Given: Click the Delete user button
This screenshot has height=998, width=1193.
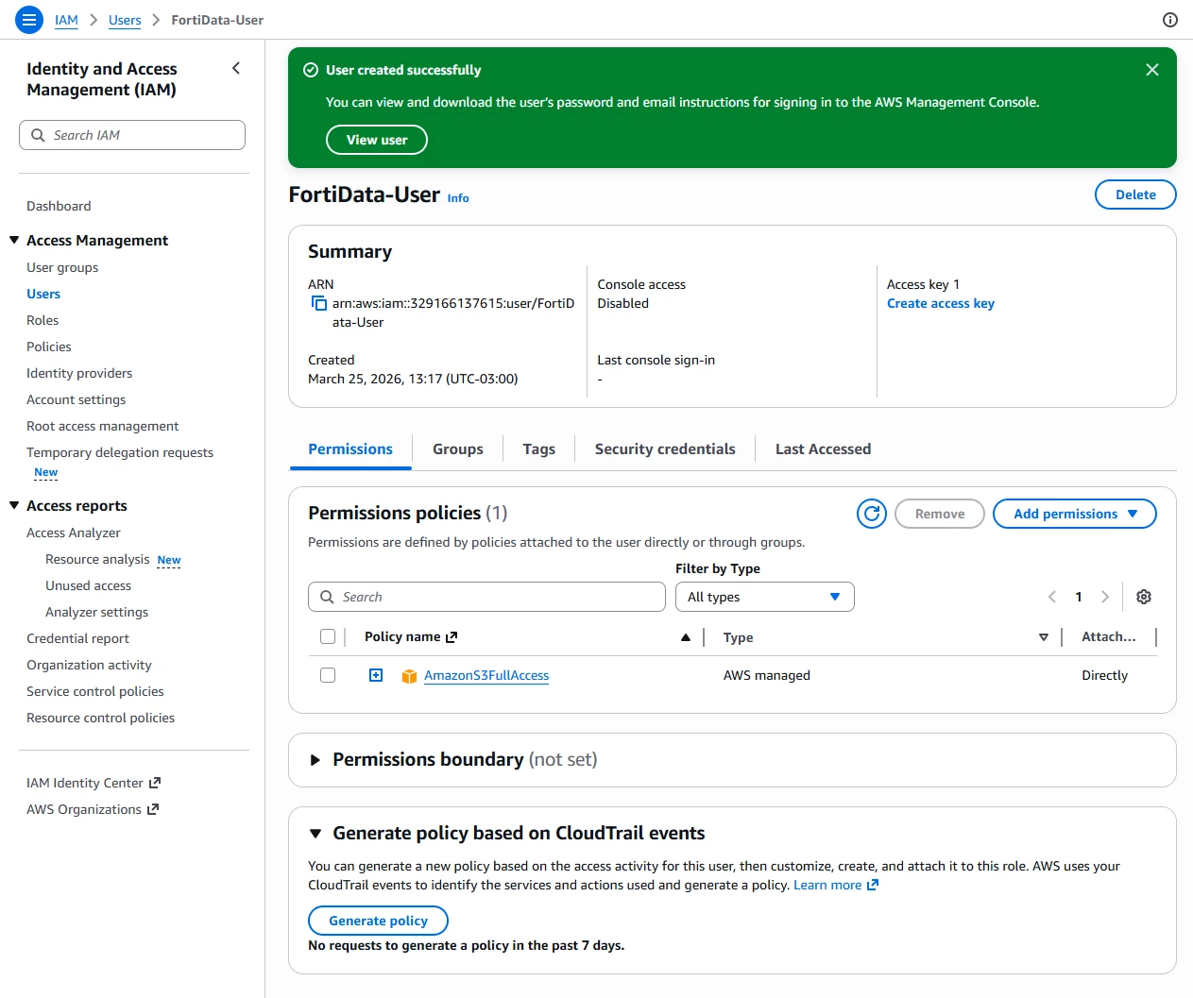Looking at the screenshot, I should click(x=1135, y=195).
